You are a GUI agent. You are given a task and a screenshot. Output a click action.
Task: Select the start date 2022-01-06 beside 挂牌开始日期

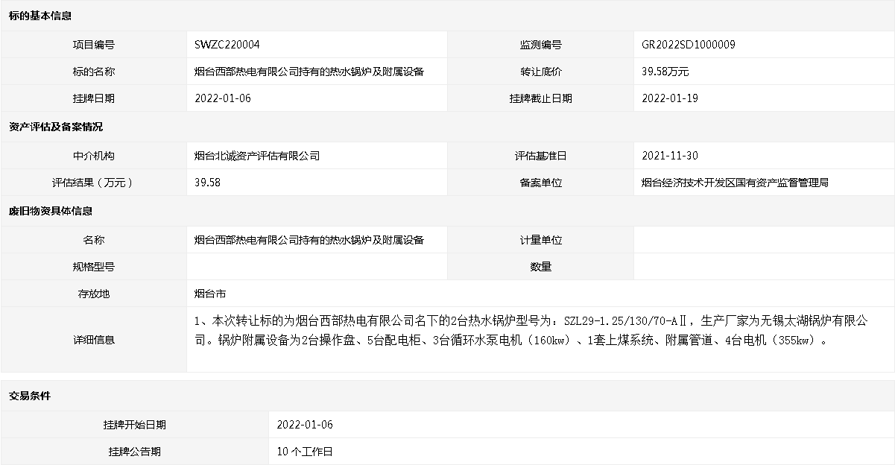tap(305, 425)
